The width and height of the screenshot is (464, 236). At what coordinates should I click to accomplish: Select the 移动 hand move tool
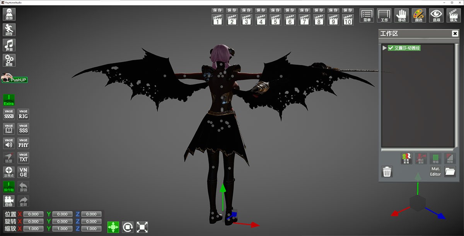pyautogui.click(x=401, y=16)
